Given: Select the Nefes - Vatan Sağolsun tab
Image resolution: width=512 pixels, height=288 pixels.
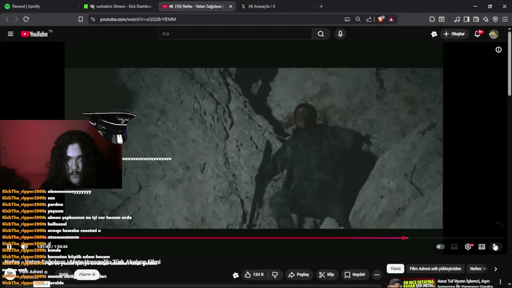Looking at the screenshot, I should [196, 6].
